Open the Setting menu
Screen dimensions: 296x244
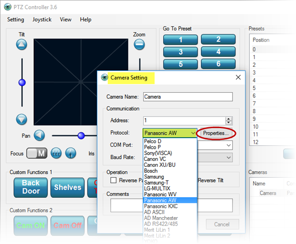point(16,20)
